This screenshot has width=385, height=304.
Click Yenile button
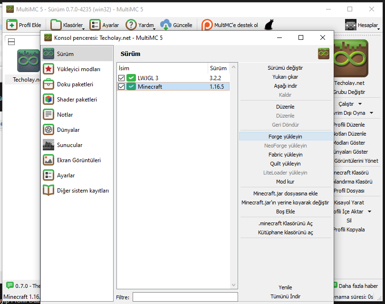(x=285, y=287)
